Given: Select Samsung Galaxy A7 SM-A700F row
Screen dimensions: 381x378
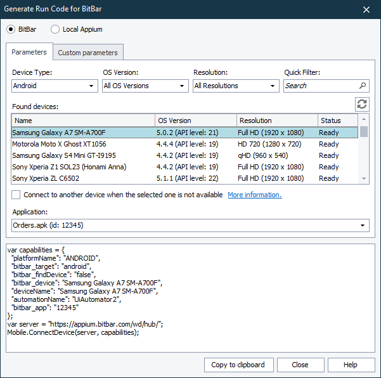Looking at the screenshot, I should tap(184, 133).
